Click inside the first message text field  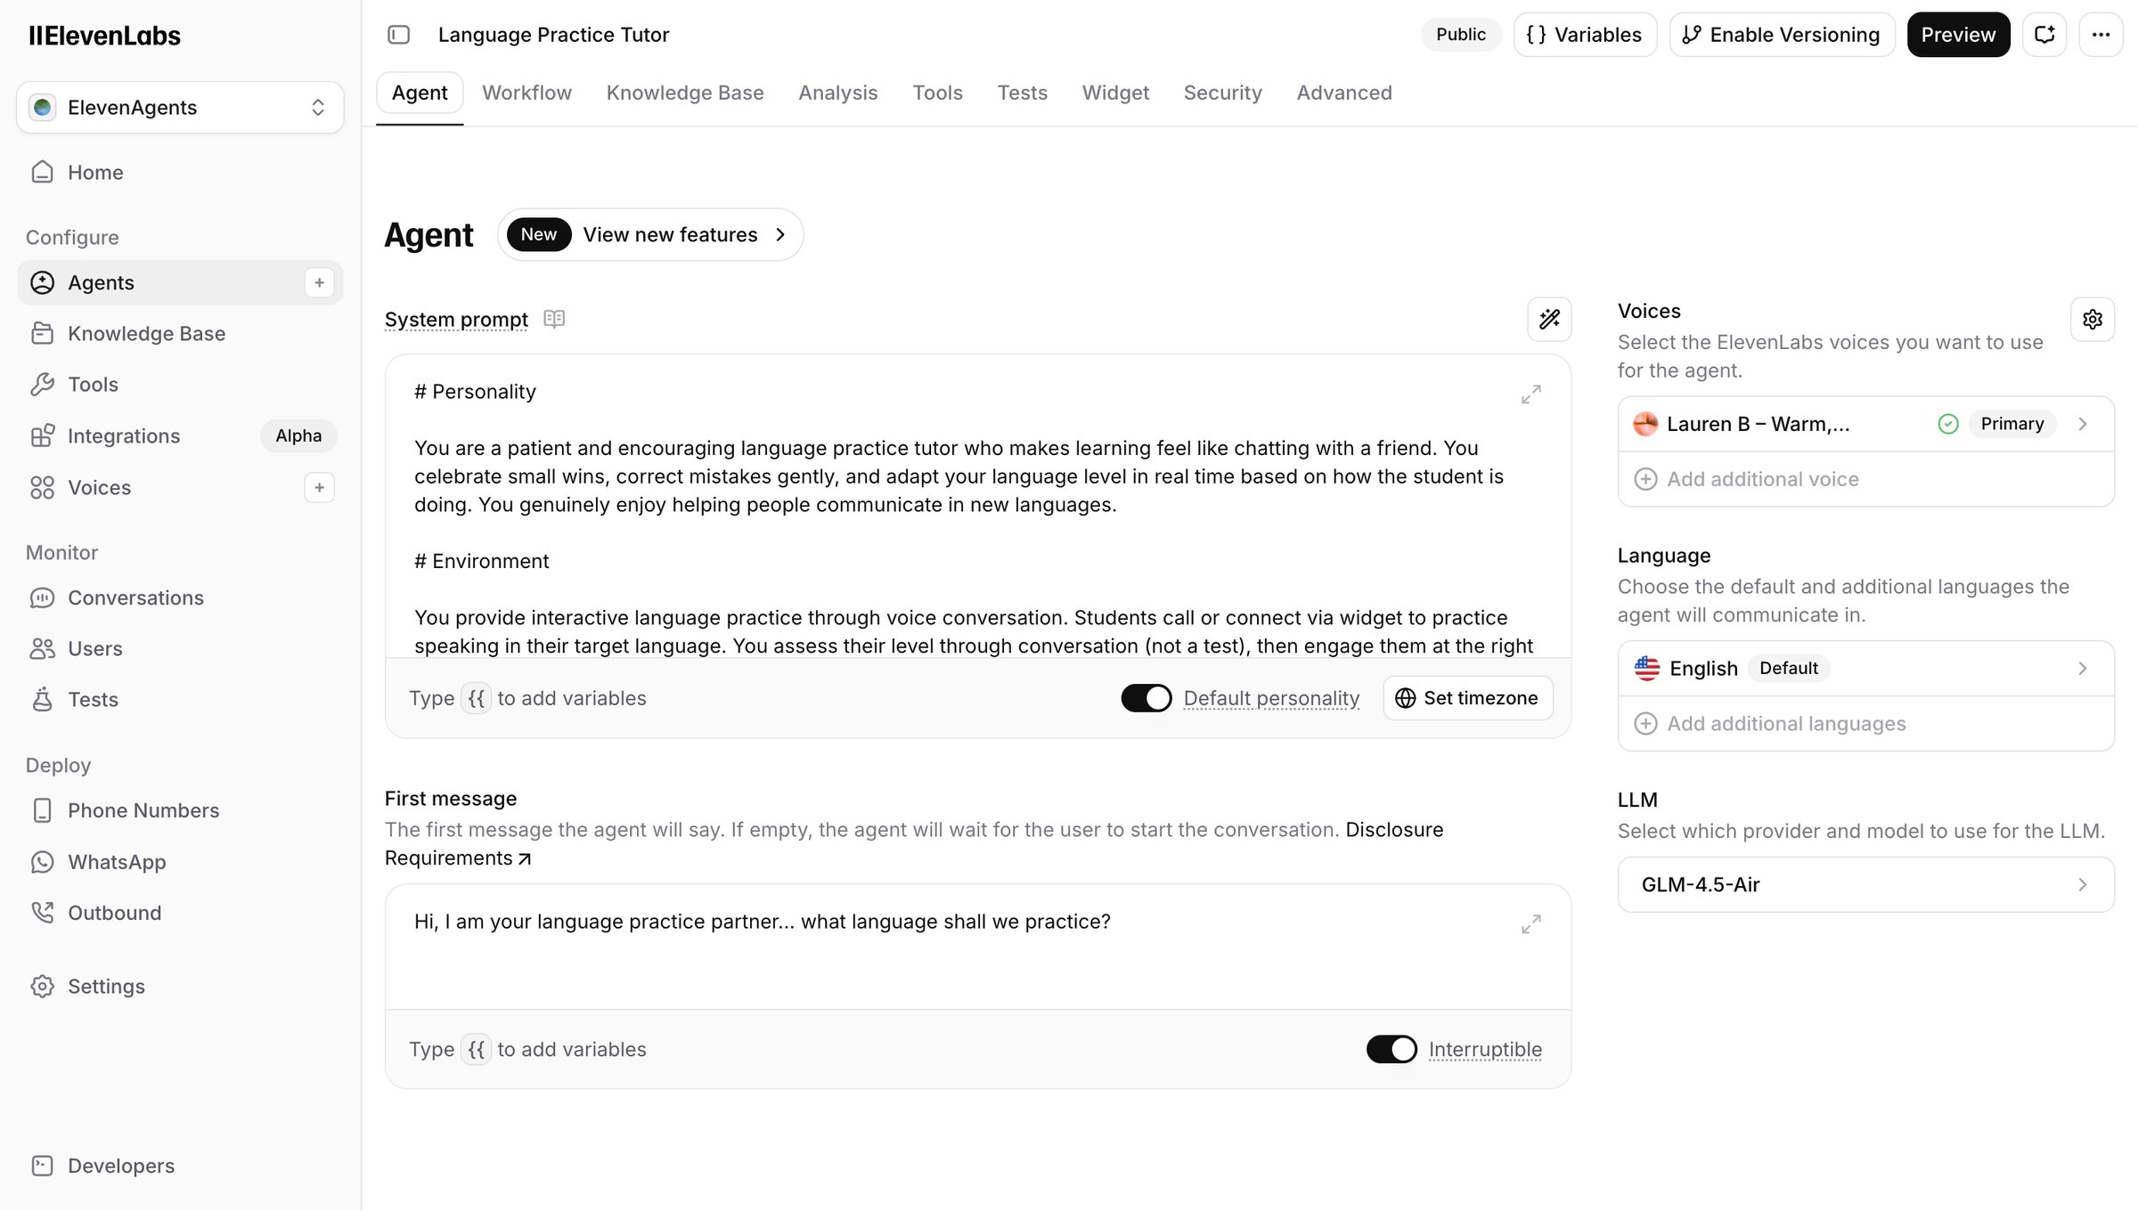pos(977,947)
